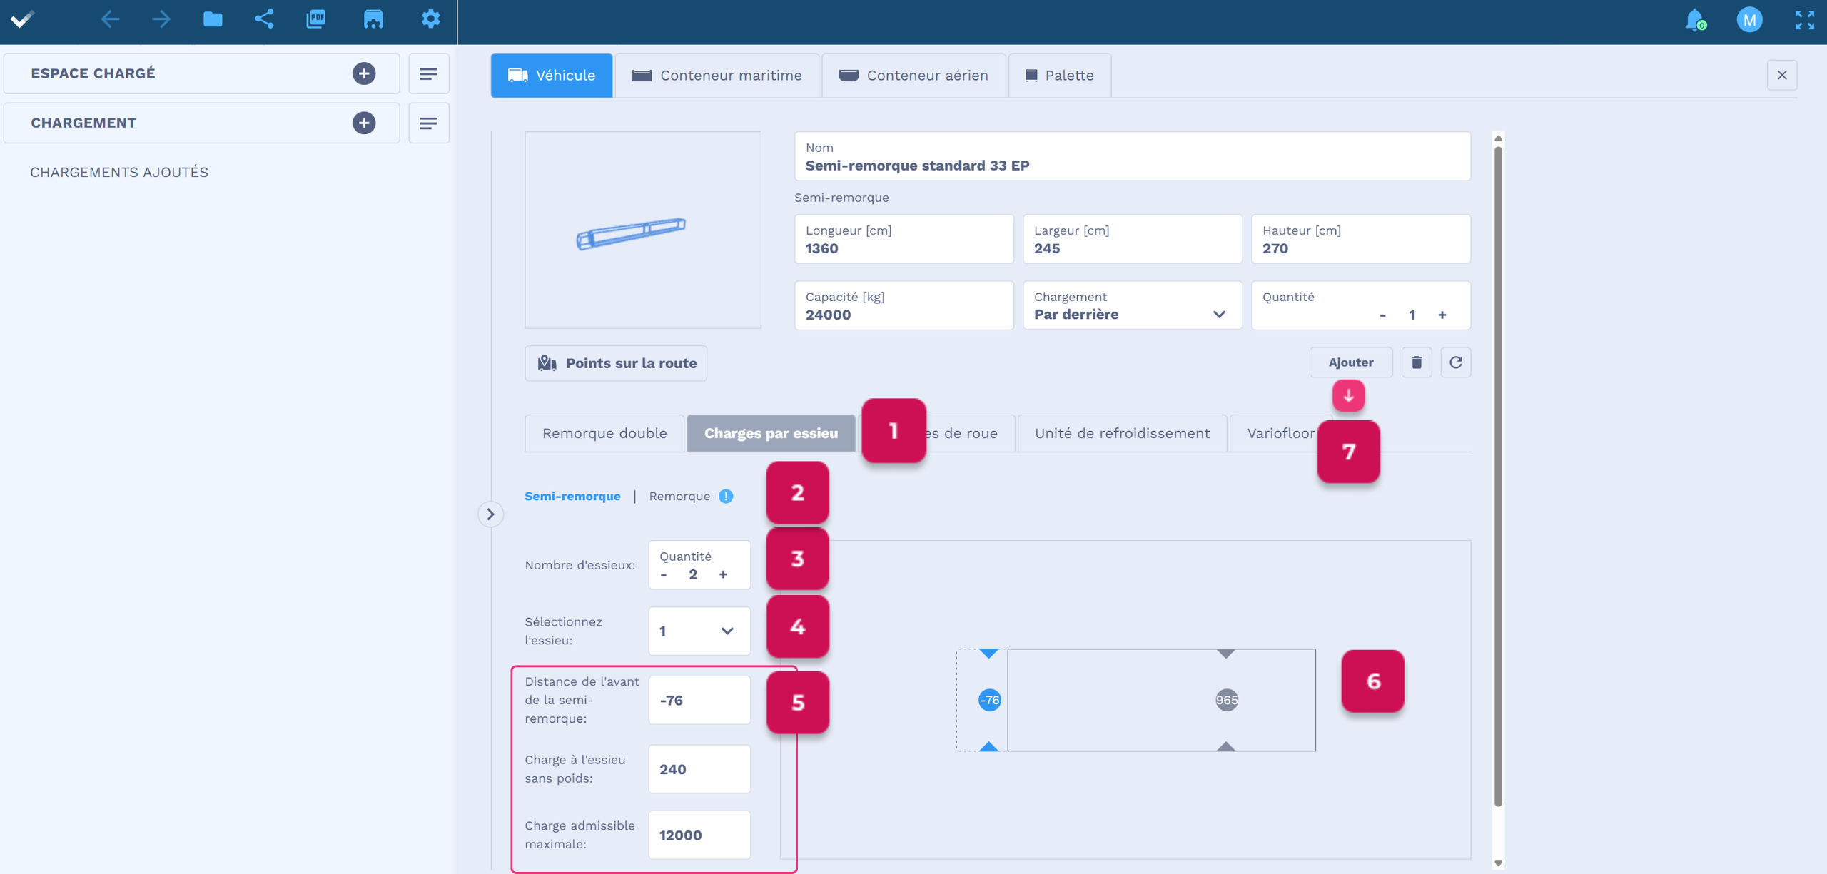1827x874 pixels.
Task: Open the settings gear icon
Action: 430,19
